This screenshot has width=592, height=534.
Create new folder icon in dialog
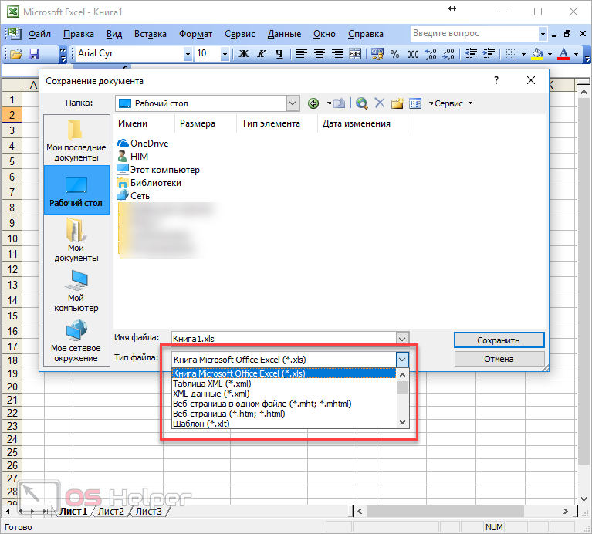(397, 103)
